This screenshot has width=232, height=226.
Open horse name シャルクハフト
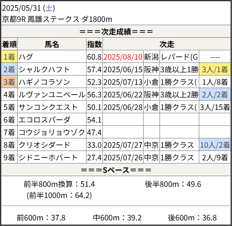(44, 69)
